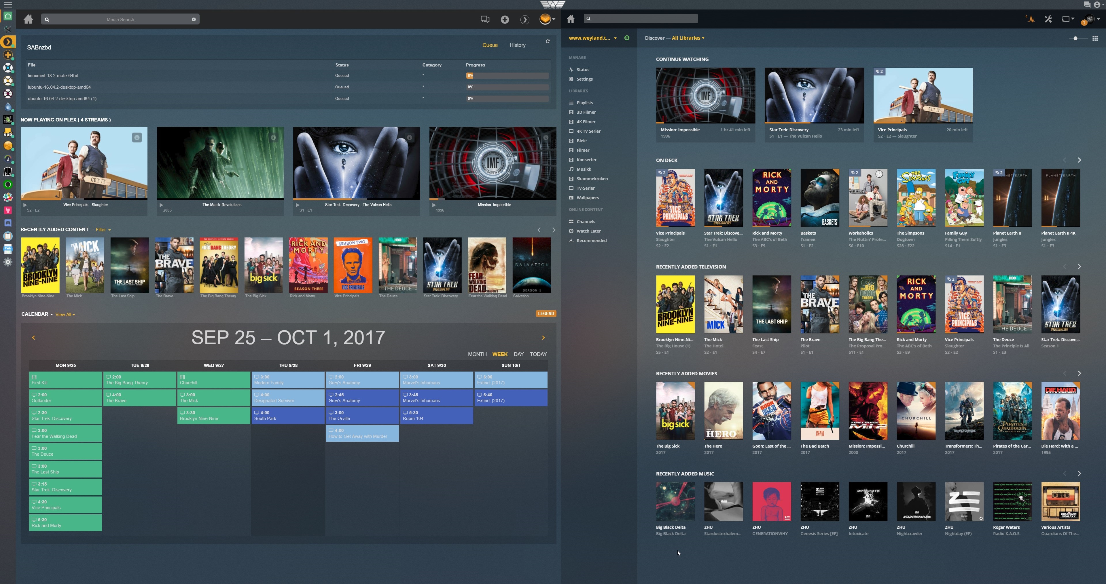
Task: Refresh the SABnzbd panel
Action: coord(548,42)
